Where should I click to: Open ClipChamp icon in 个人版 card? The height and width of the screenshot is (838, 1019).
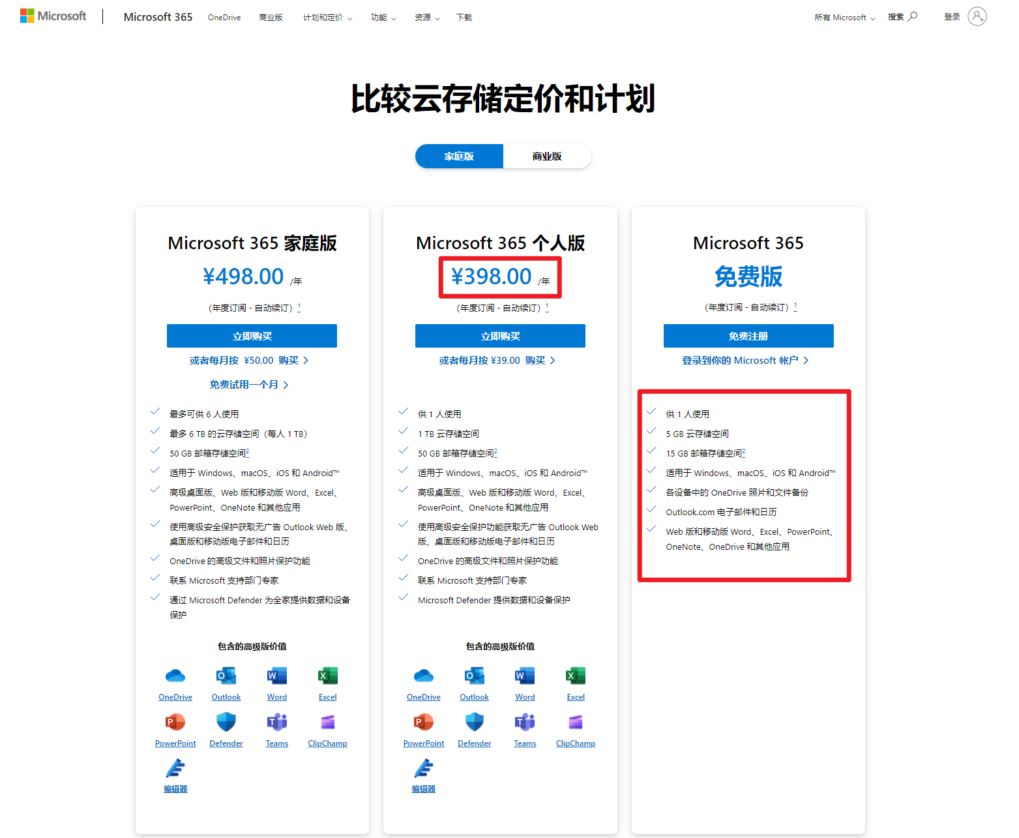[x=576, y=722]
